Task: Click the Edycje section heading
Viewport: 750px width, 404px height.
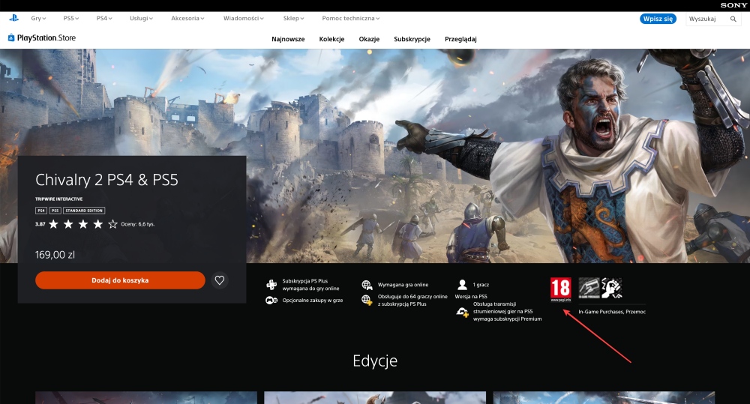Action: (x=375, y=361)
